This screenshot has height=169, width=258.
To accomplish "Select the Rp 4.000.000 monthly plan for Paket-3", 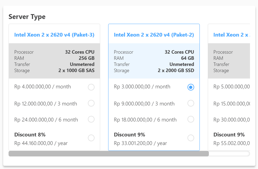I will [x=91, y=87].
